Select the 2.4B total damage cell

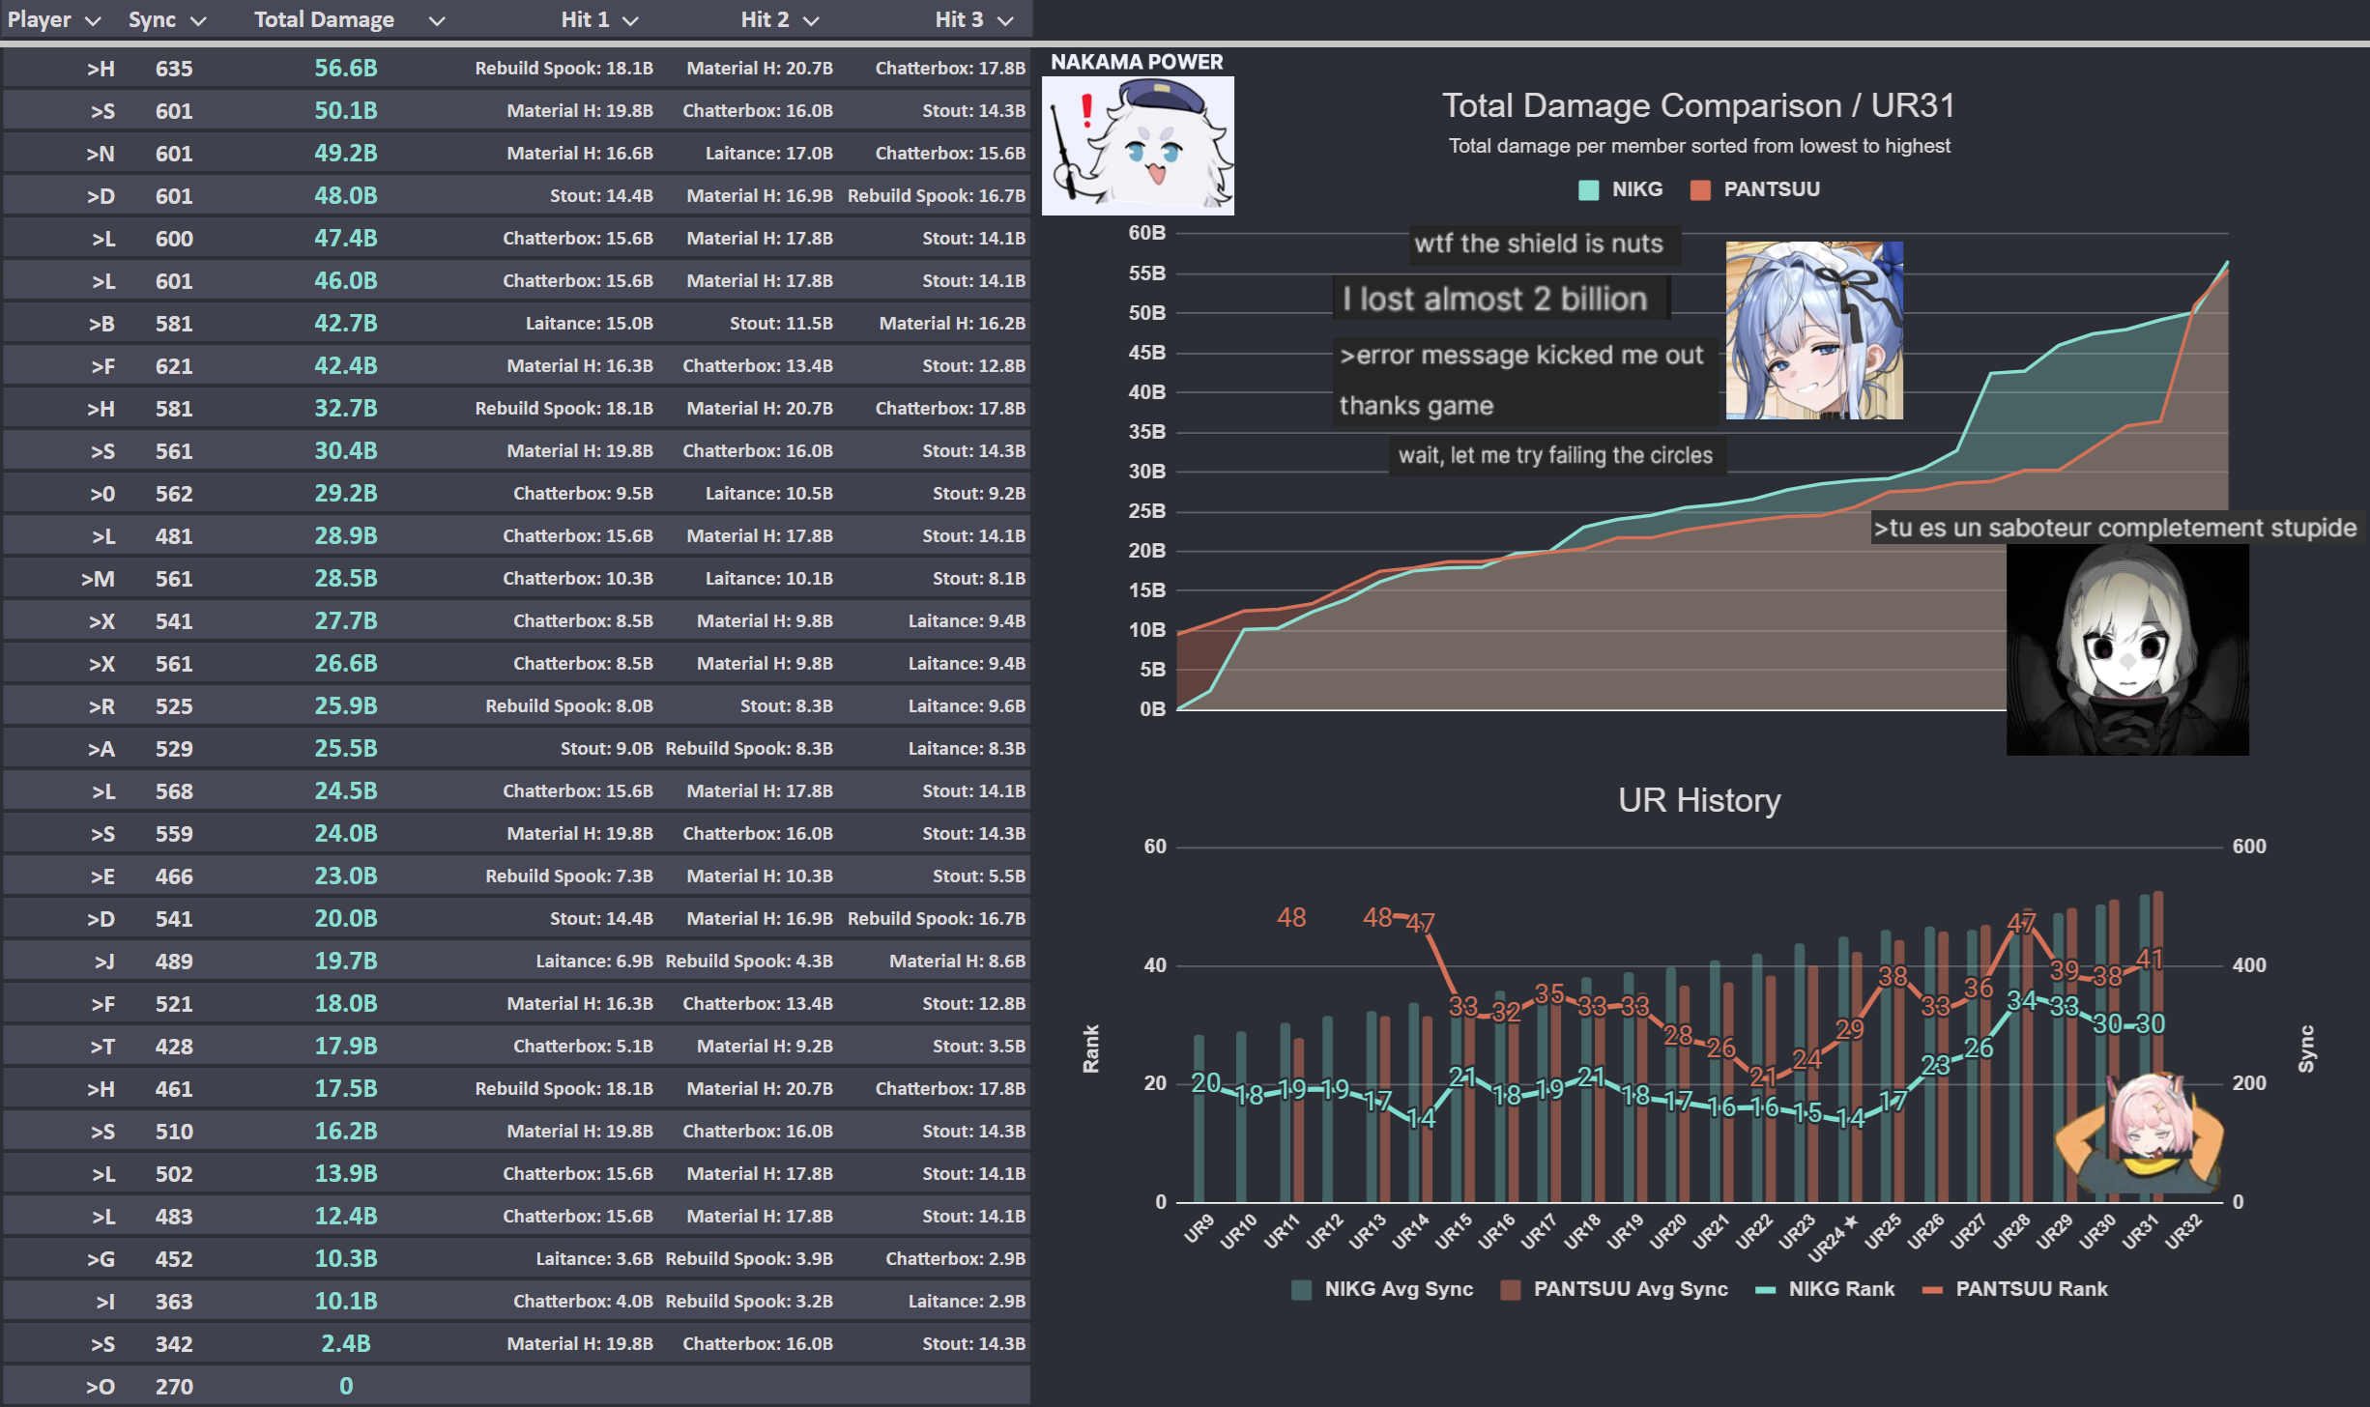click(346, 1344)
